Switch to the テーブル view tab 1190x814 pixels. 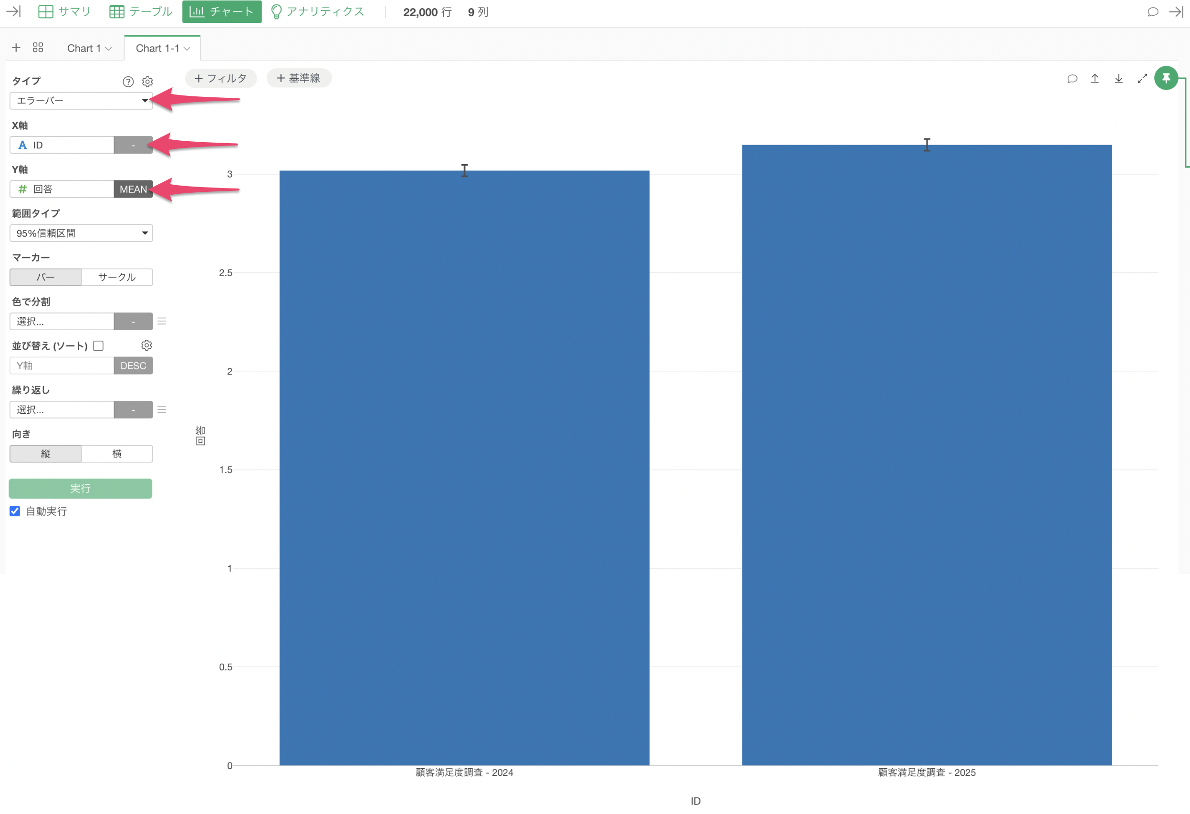pos(141,12)
